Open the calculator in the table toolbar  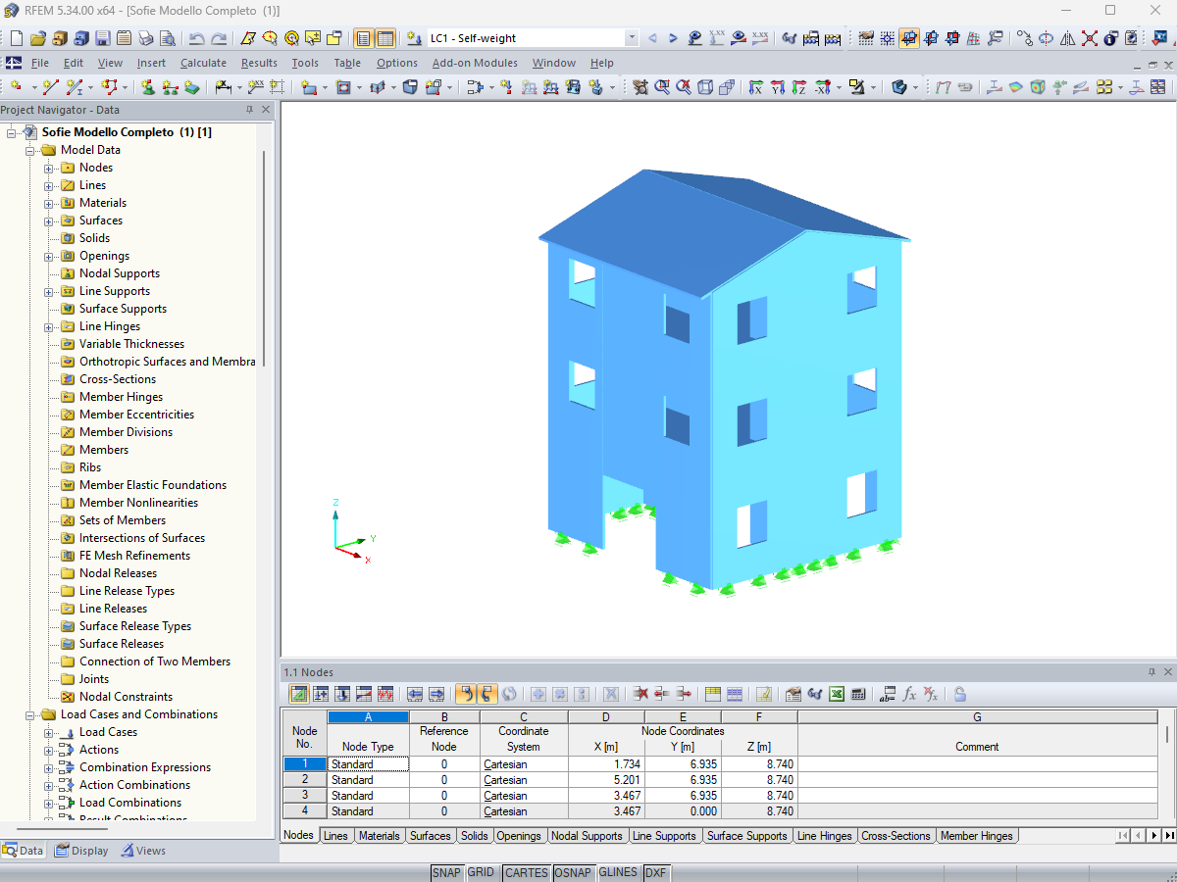(858, 694)
